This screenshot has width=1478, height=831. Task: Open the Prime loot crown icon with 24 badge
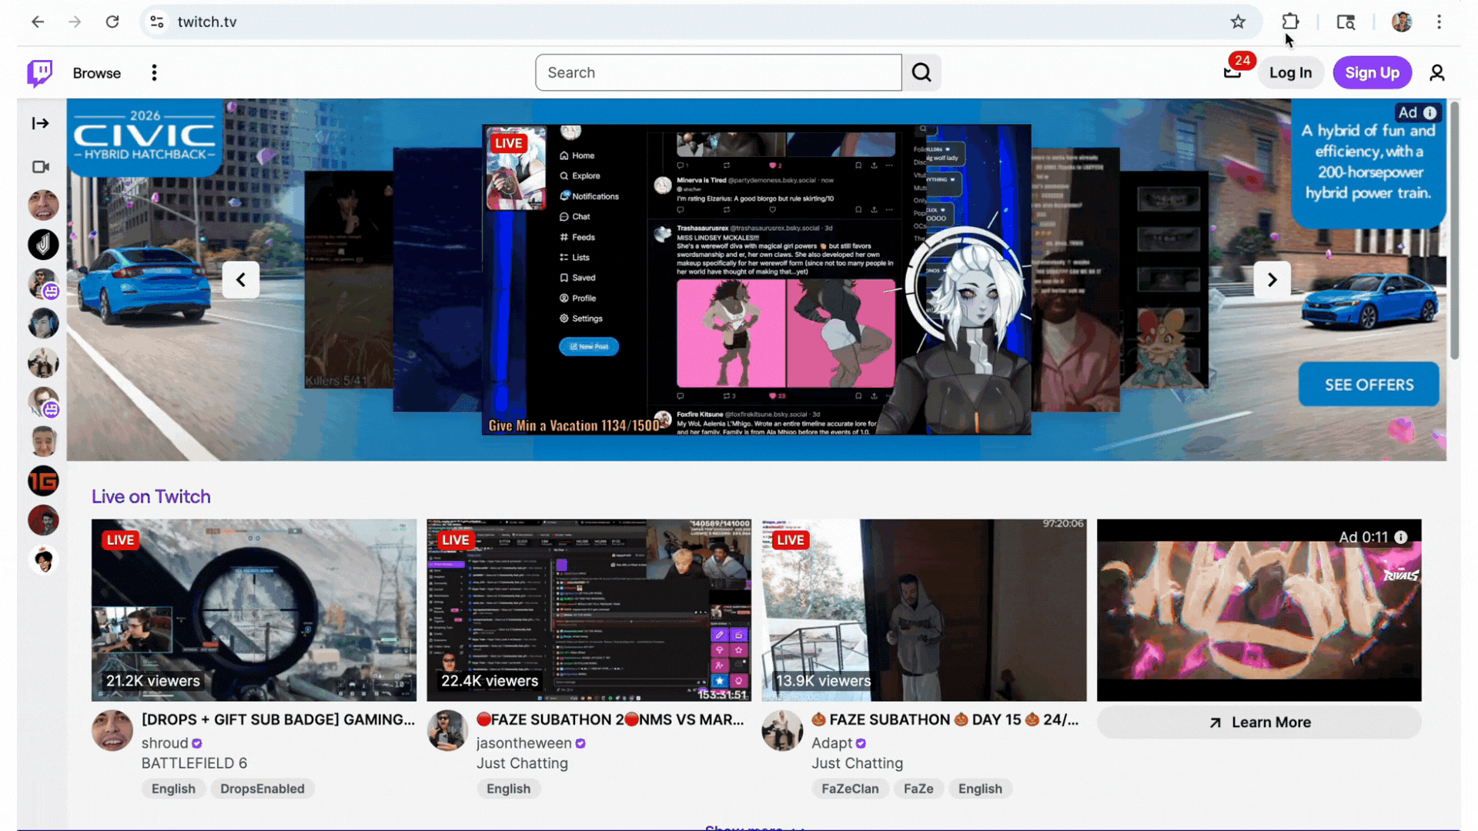pyautogui.click(x=1232, y=72)
